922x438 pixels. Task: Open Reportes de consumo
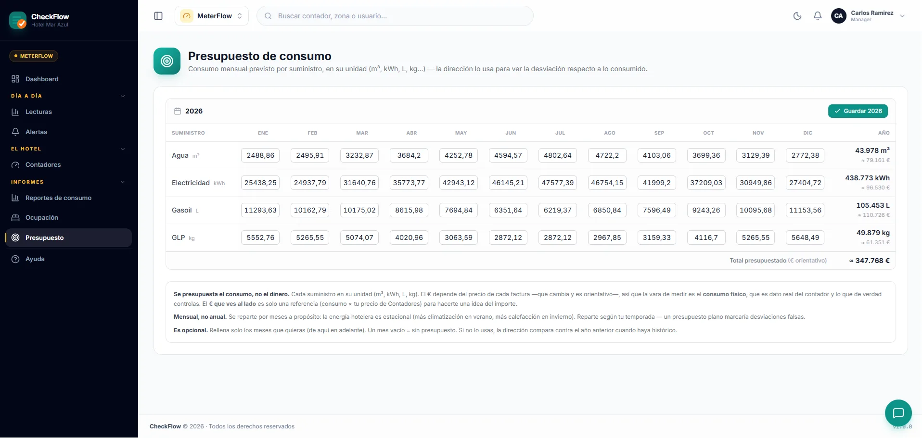tap(68, 198)
